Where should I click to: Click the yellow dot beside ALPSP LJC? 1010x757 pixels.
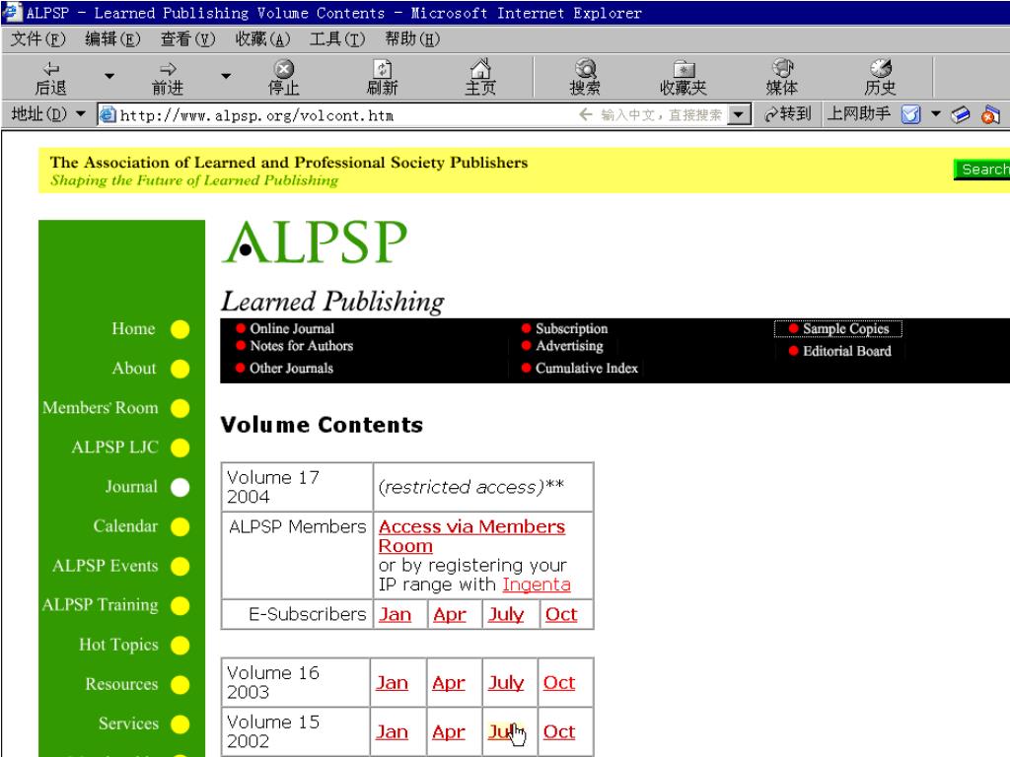point(180,447)
